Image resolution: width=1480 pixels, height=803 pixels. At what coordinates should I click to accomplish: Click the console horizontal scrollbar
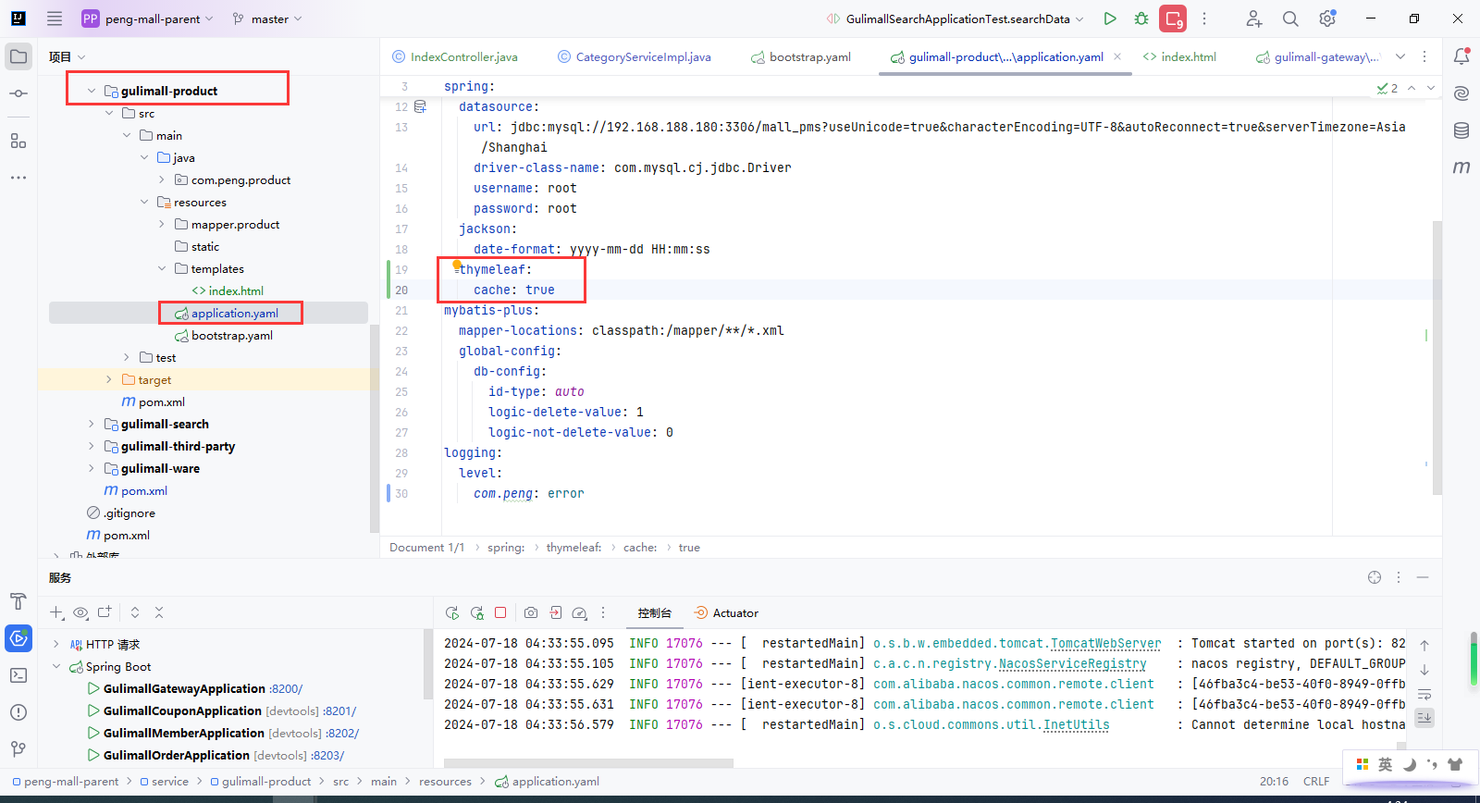pos(588,763)
